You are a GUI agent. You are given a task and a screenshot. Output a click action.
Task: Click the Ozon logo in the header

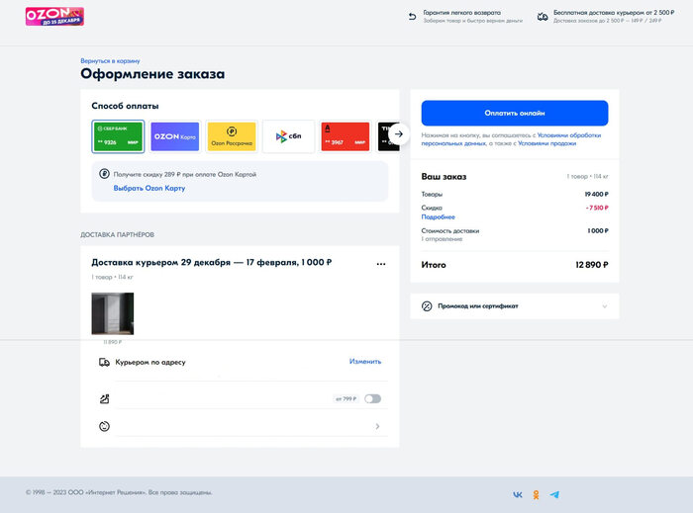click(53, 17)
